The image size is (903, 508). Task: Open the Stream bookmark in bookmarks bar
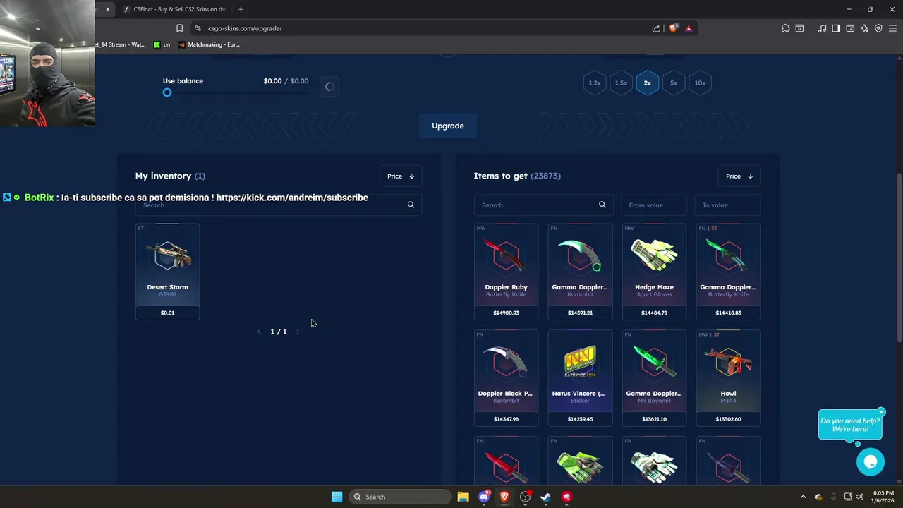[x=121, y=44]
